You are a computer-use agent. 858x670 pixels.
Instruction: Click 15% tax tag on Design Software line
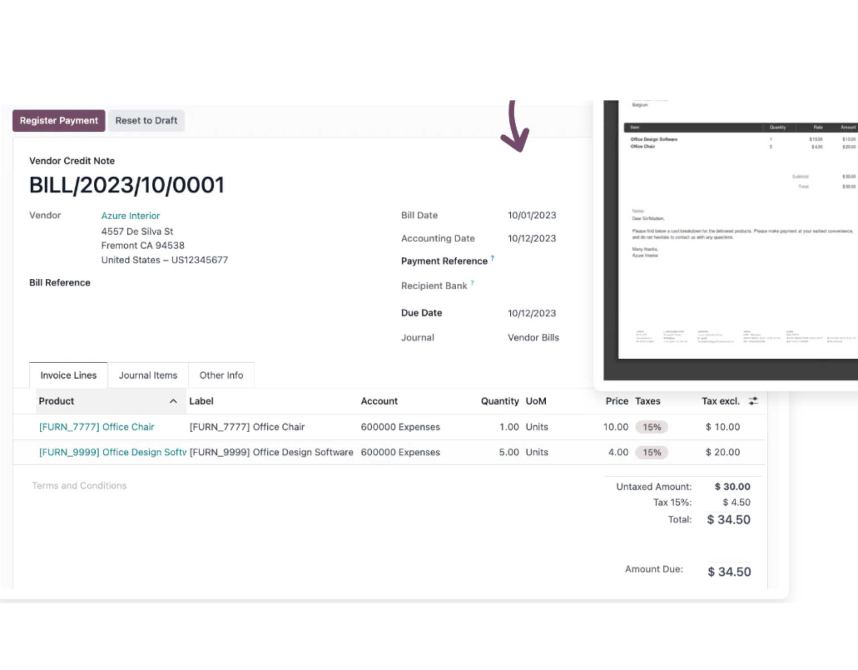652,452
